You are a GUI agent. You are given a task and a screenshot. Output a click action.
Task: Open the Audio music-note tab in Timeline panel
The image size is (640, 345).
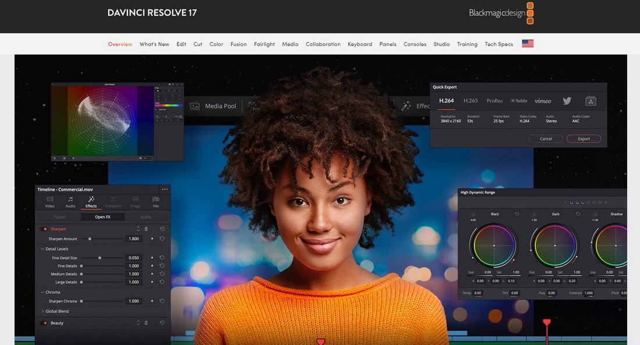click(x=70, y=199)
